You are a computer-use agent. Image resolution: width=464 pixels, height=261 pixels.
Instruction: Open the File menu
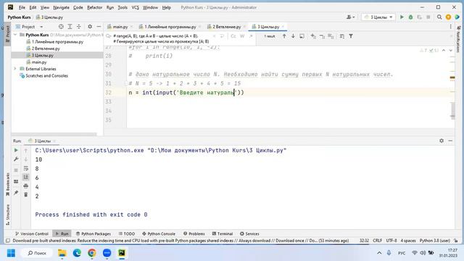(x=22, y=7)
